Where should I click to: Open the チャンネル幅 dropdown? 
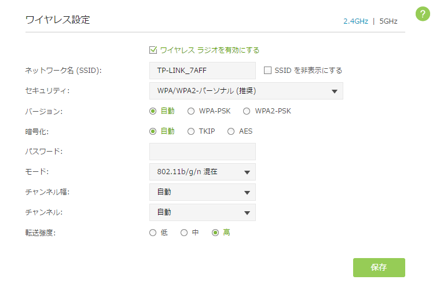click(202, 192)
